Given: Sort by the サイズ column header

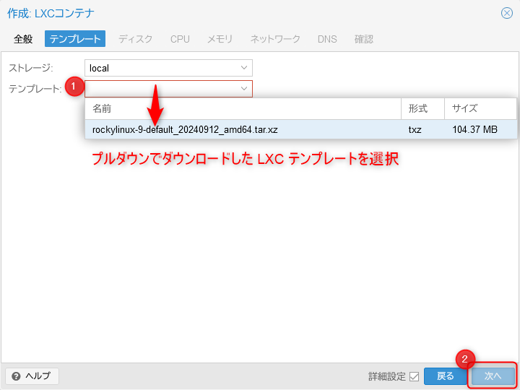Looking at the screenshot, I should click(480, 108).
